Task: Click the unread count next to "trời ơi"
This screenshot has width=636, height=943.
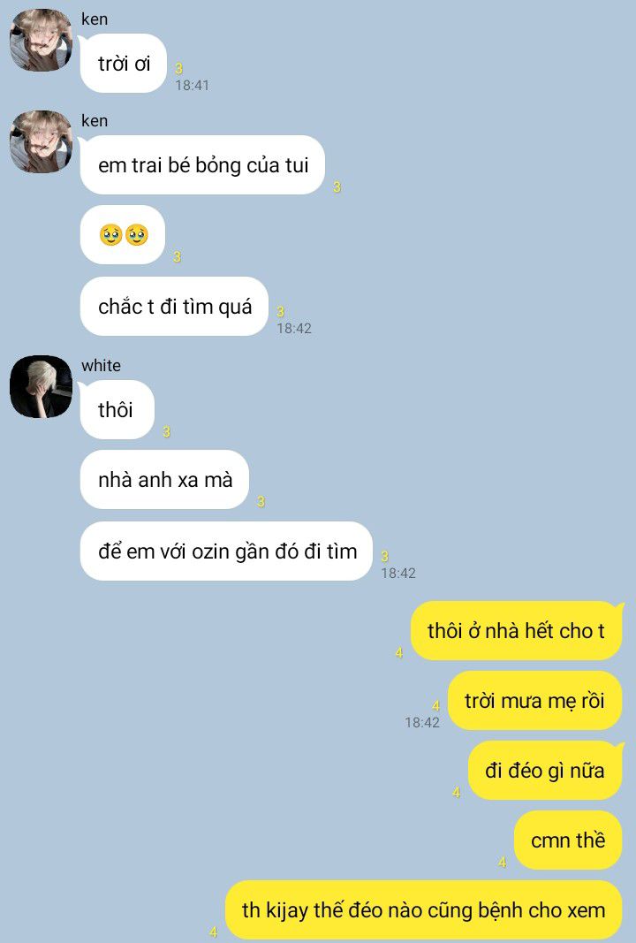Action: coord(178,69)
